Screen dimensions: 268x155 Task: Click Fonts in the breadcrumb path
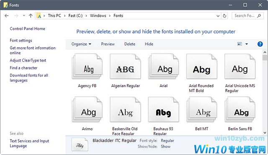(x=118, y=16)
